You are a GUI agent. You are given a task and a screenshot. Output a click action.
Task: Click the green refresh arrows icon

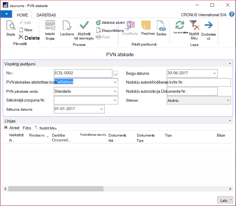pyautogui.click(x=180, y=25)
